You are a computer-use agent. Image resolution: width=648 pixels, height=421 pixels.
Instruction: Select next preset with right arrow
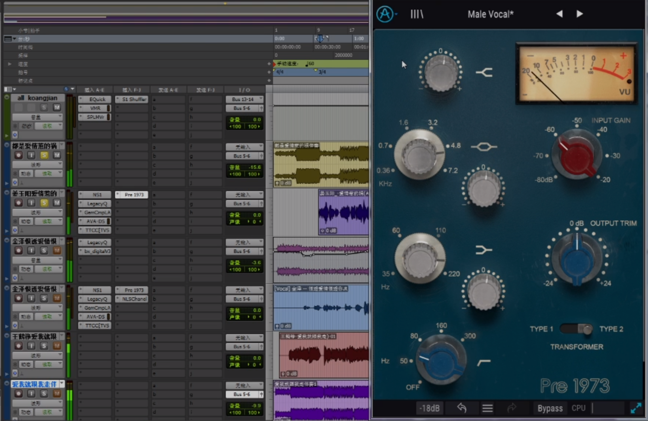[579, 14]
